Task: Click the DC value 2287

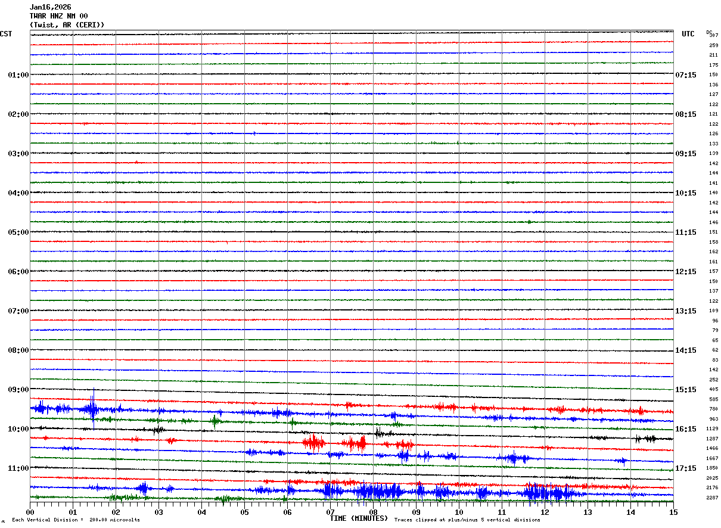Action: (x=712, y=498)
